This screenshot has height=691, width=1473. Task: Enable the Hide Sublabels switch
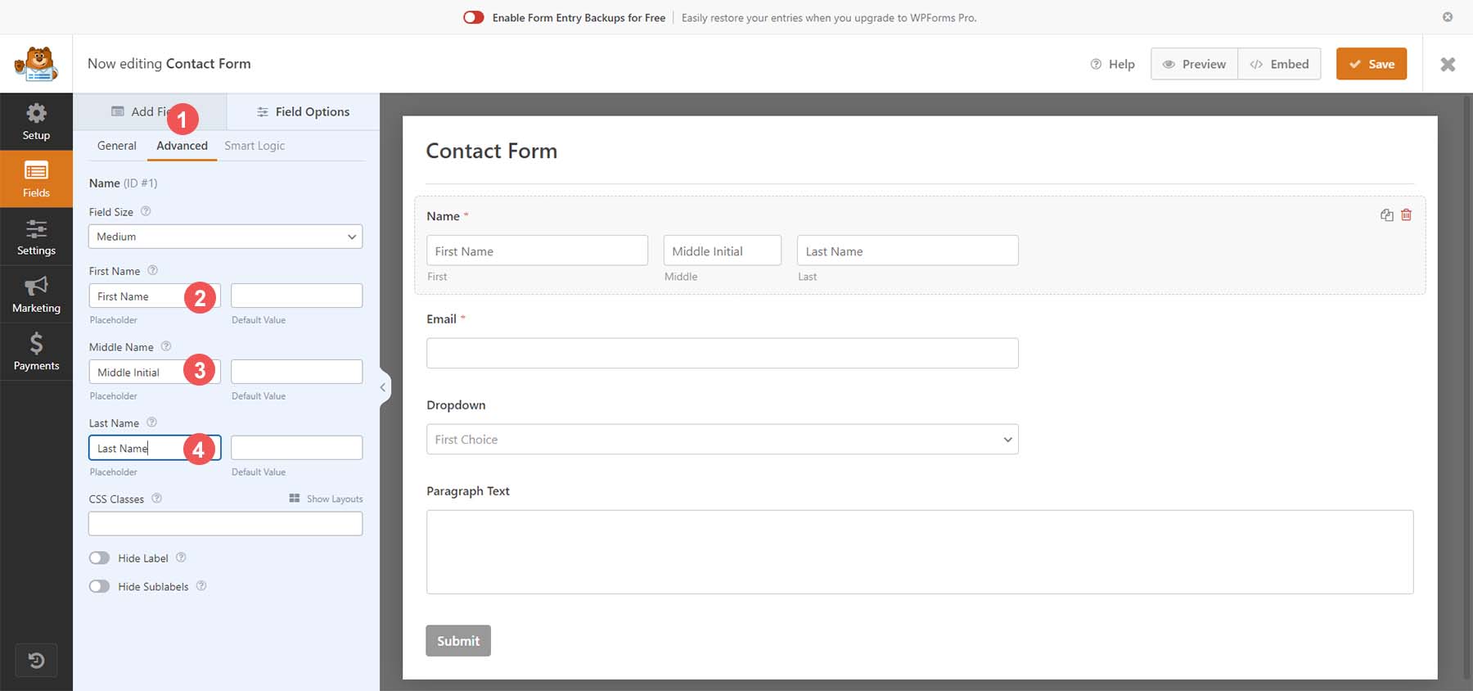tap(100, 587)
